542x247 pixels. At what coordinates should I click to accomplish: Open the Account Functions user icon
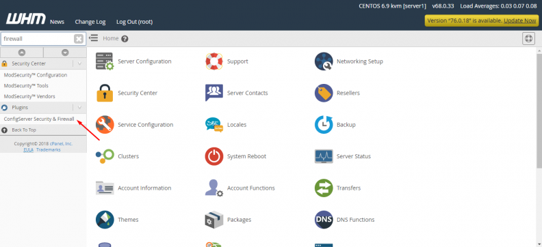(214, 188)
